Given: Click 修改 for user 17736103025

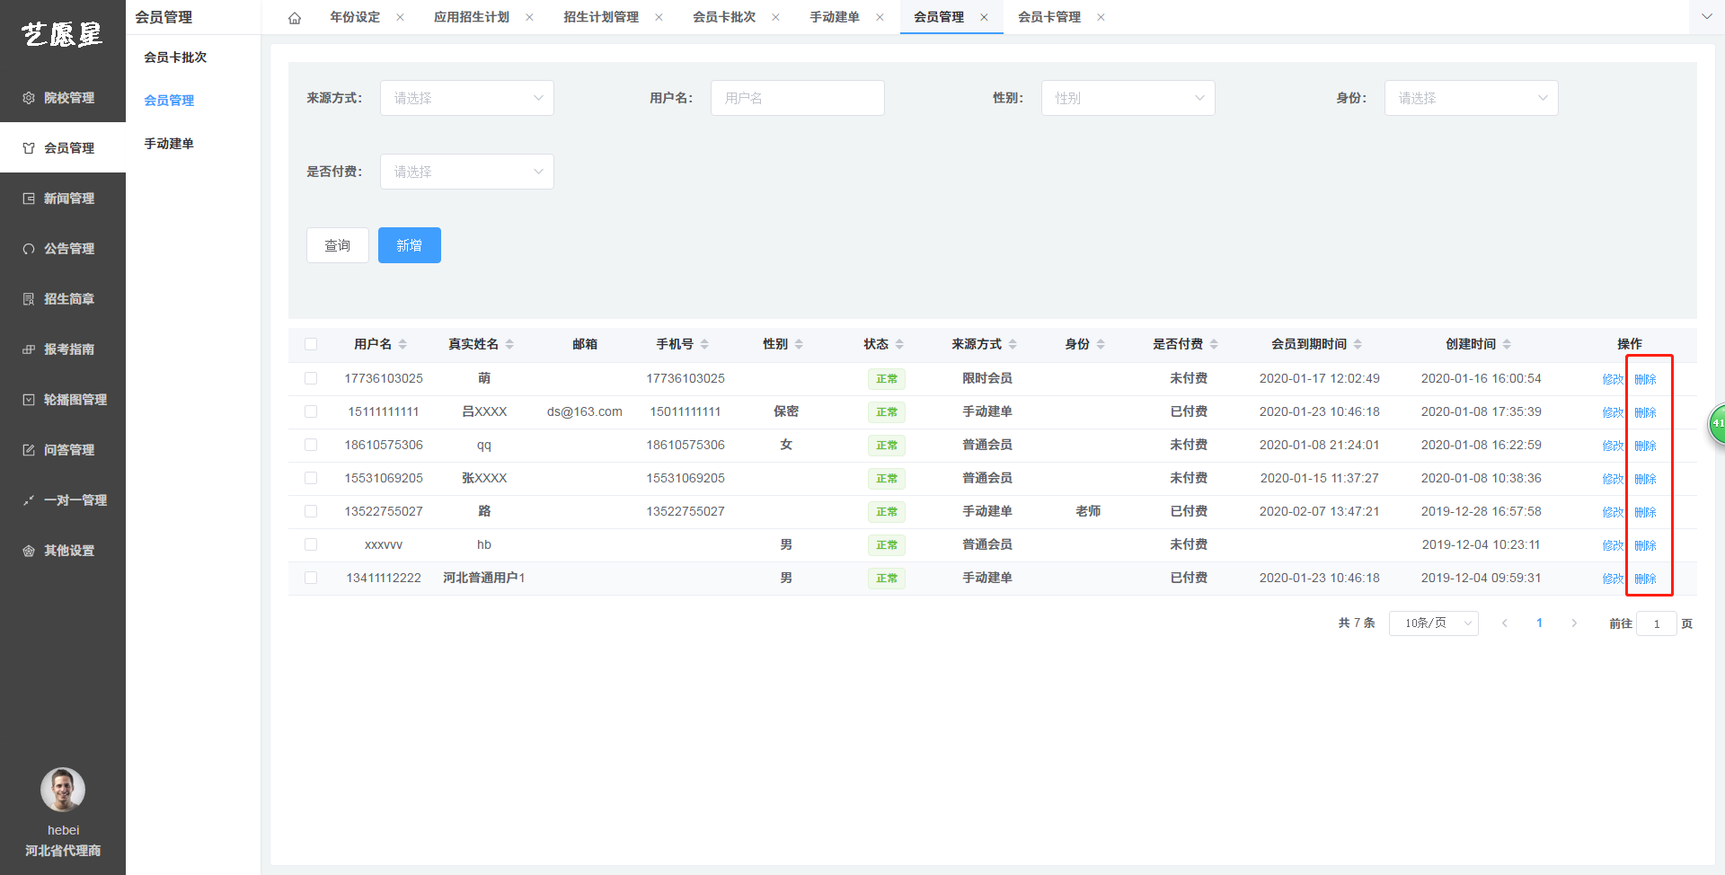Looking at the screenshot, I should [1613, 379].
